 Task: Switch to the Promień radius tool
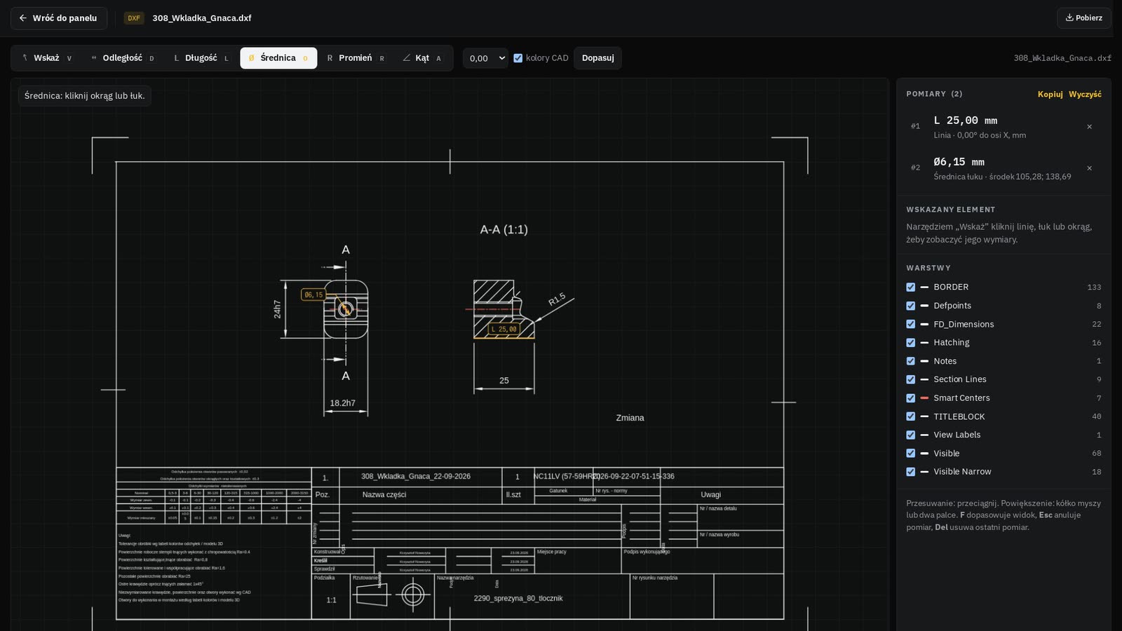(x=356, y=58)
